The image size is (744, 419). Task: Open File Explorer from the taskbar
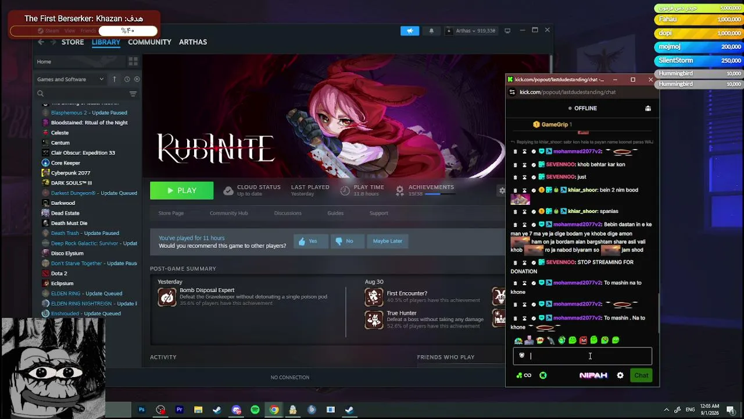tap(198, 410)
